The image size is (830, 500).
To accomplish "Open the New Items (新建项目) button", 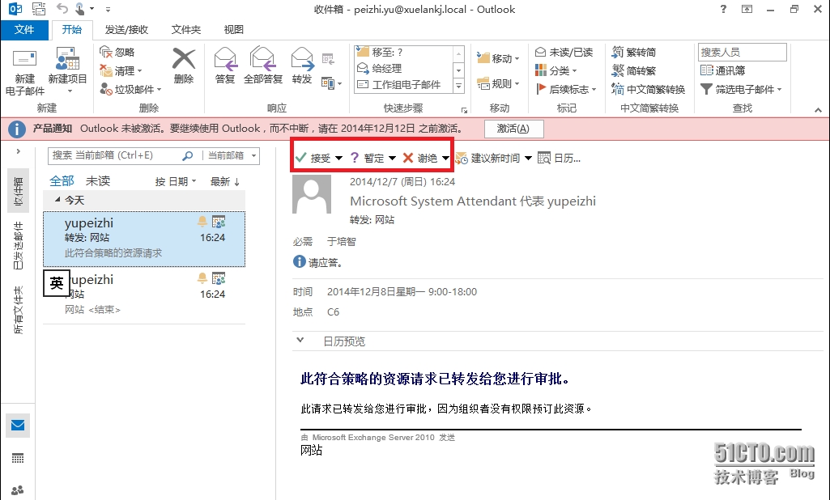I will click(67, 71).
